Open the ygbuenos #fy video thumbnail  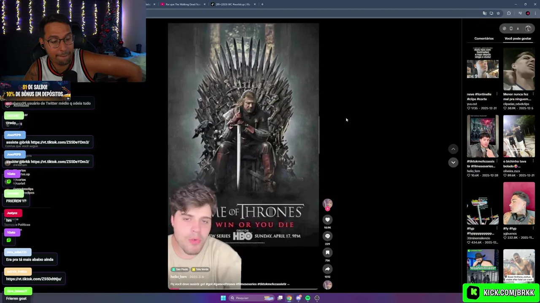pyautogui.click(x=519, y=203)
